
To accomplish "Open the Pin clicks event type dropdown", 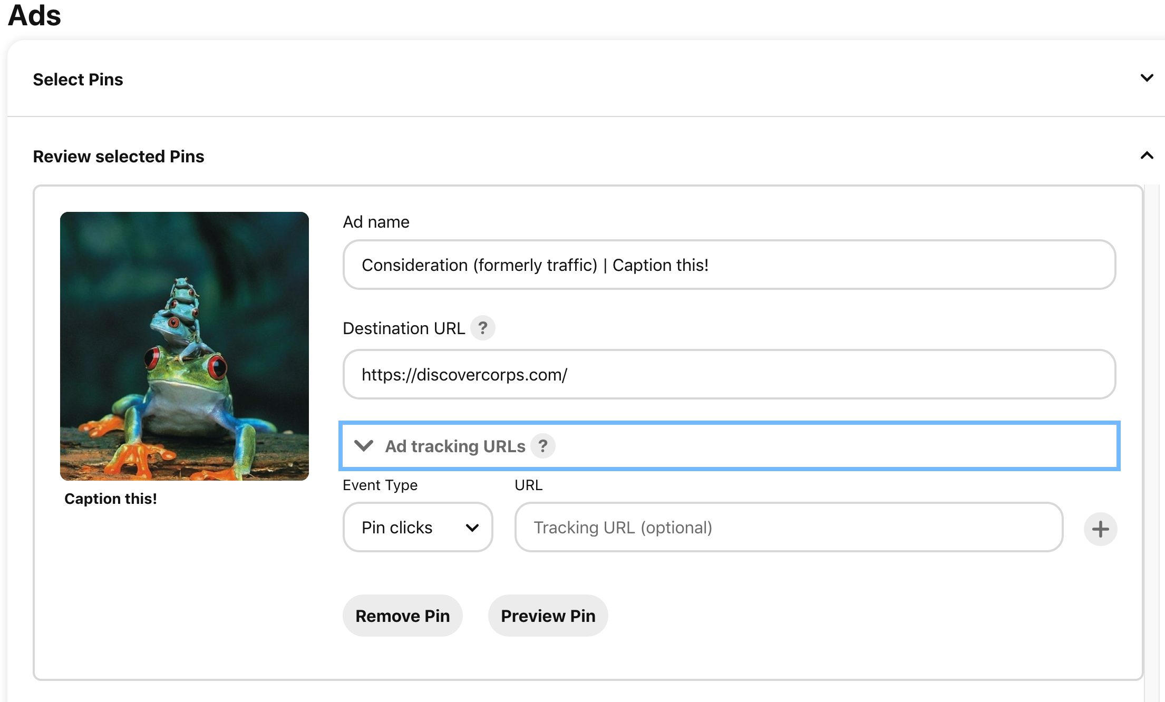I will tap(418, 527).
